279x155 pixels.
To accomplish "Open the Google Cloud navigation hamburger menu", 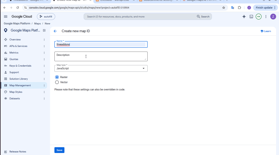I will coord(6,17).
